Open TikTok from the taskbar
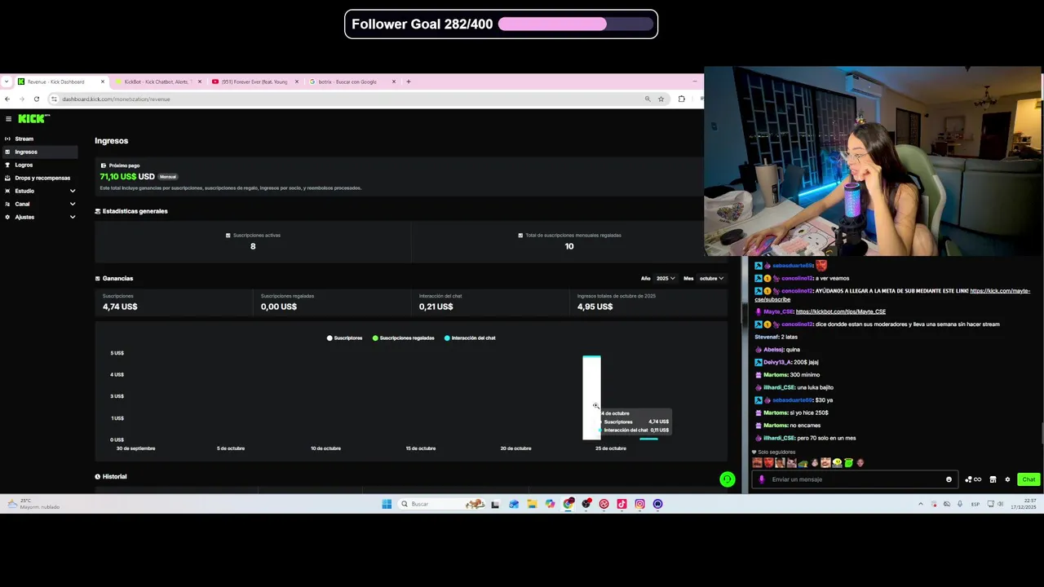1044x587 pixels. (622, 504)
